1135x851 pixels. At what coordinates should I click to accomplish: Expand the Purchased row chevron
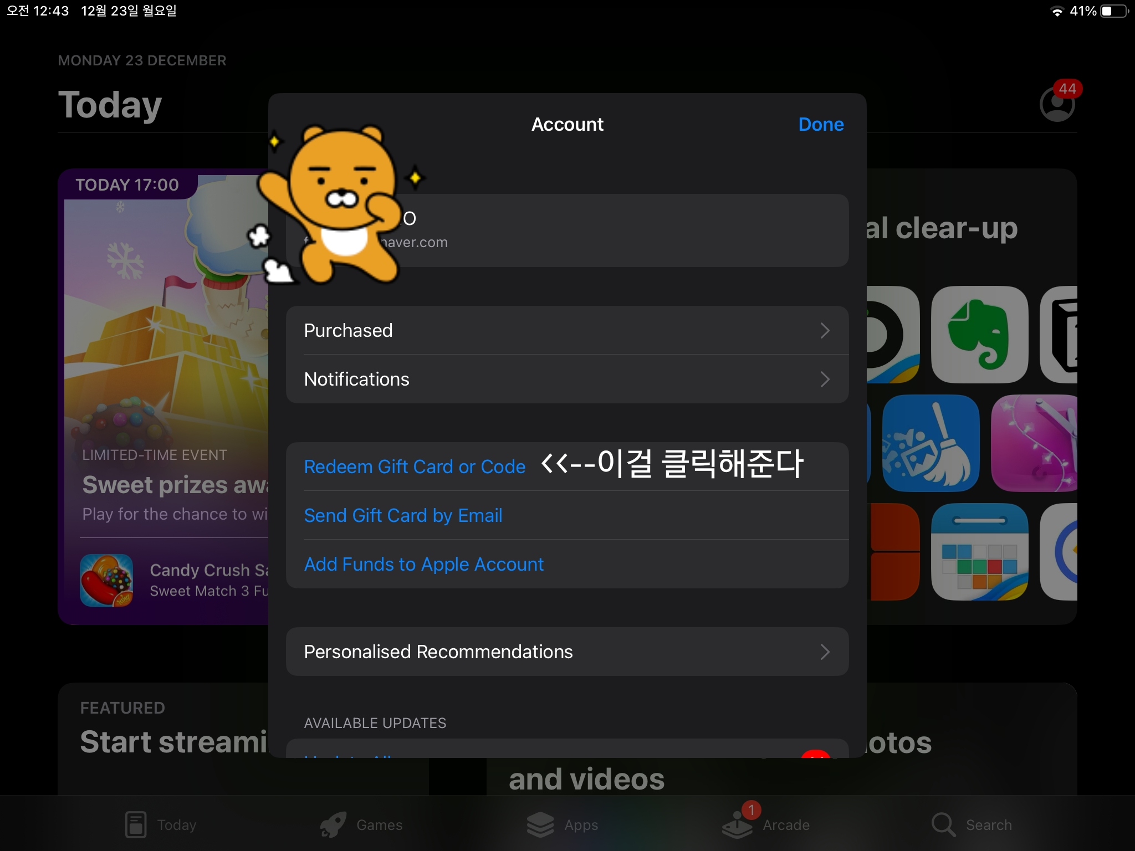825,331
